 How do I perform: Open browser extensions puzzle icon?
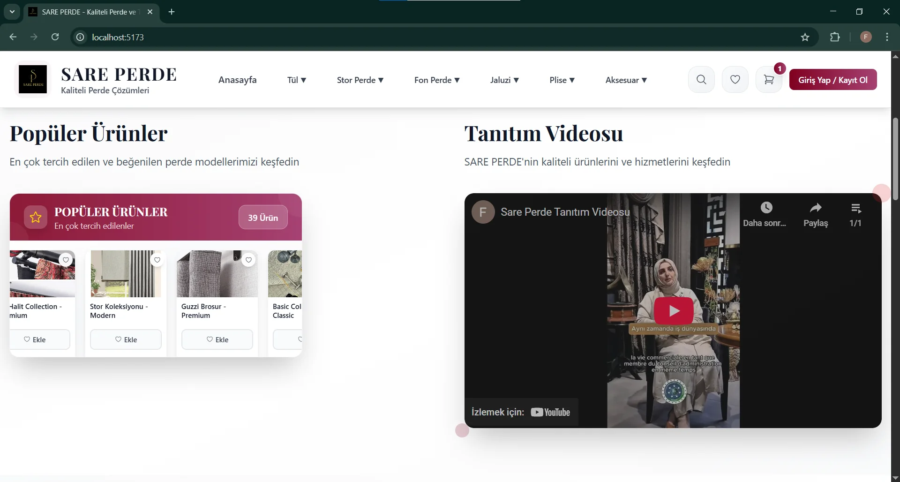835,37
